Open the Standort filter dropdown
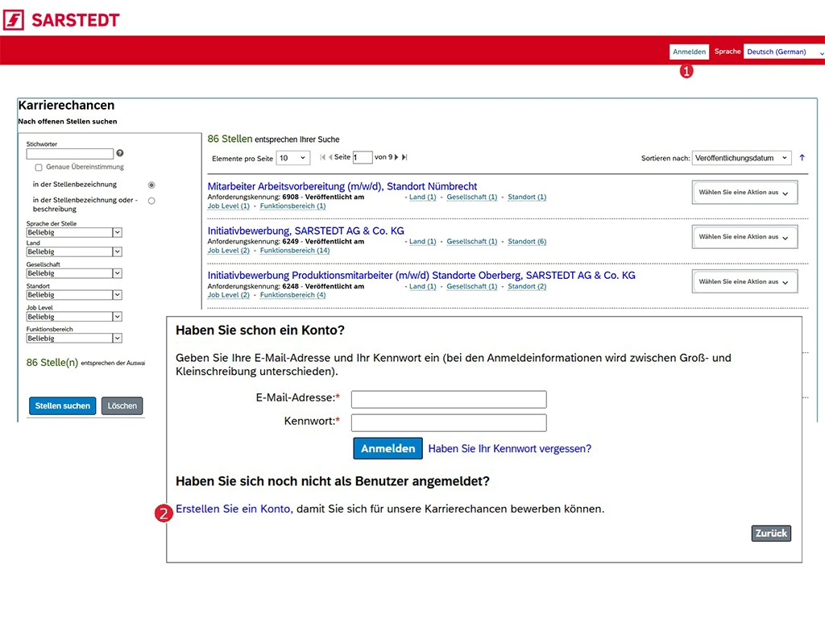The width and height of the screenshot is (825, 619). pyautogui.click(x=74, y=295)
